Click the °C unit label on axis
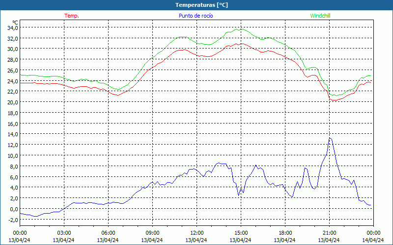 click(x=15, y=23)
